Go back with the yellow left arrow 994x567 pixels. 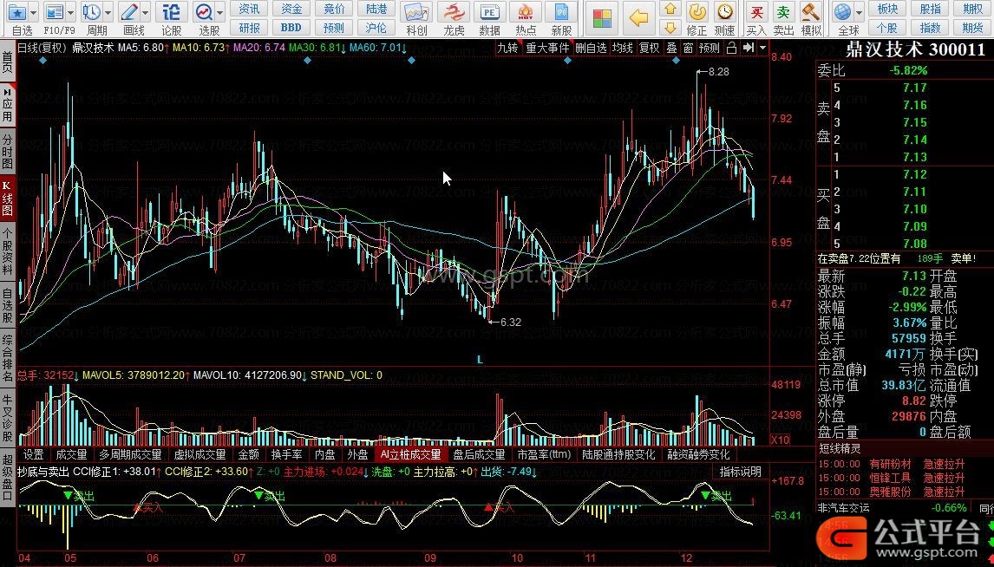point(638,18)
